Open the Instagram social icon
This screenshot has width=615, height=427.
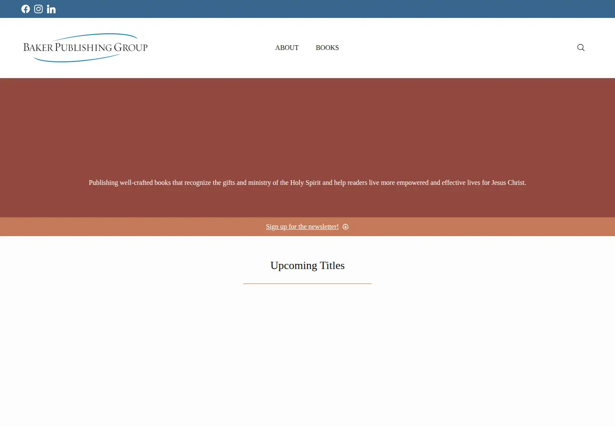coord(38,9)
